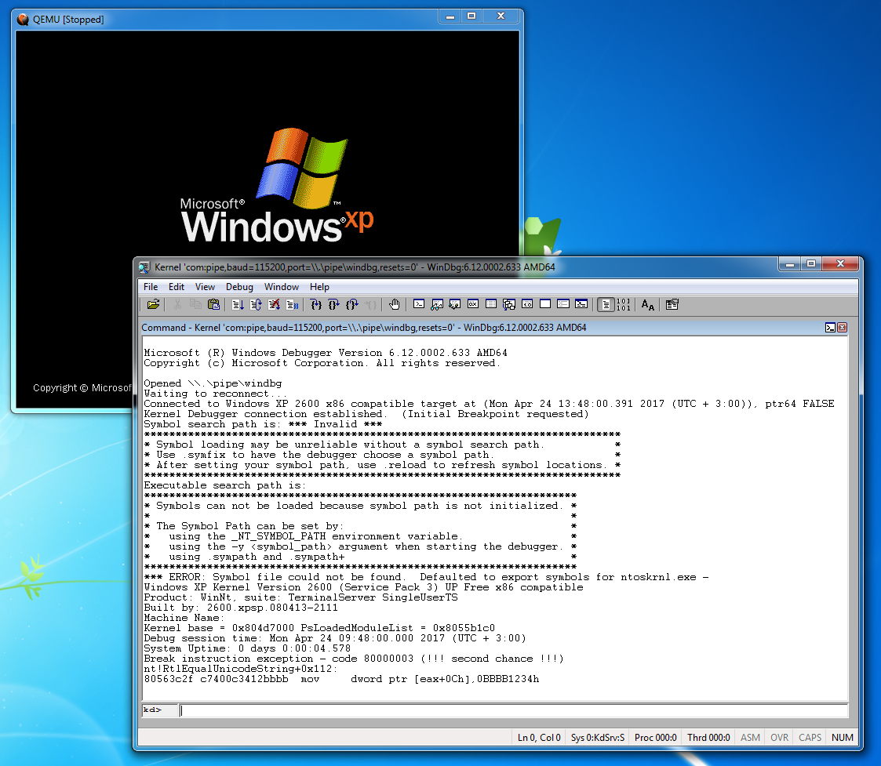Select the Step Into toolbar icon
The width and height of the screenshot is (881, 766).
click(316, 304)
